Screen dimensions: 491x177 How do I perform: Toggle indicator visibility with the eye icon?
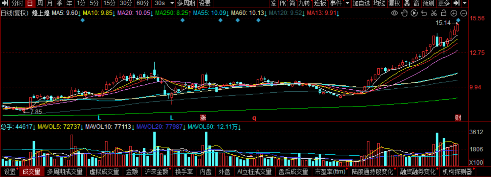click(x=395, y=13)
